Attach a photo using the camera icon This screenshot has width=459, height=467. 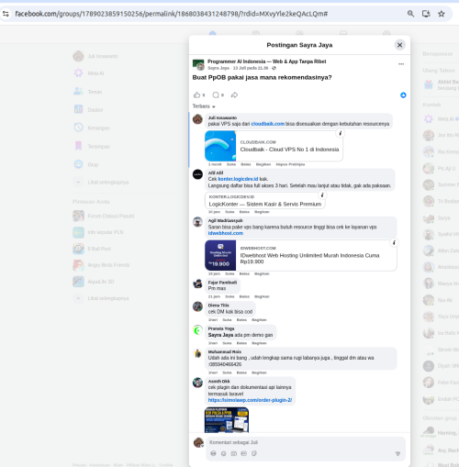234,453
